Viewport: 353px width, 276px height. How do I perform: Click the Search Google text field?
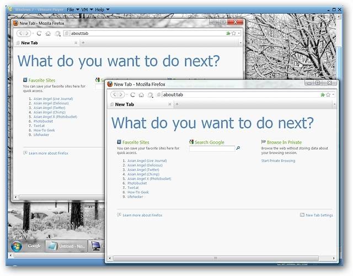point(212,148)
